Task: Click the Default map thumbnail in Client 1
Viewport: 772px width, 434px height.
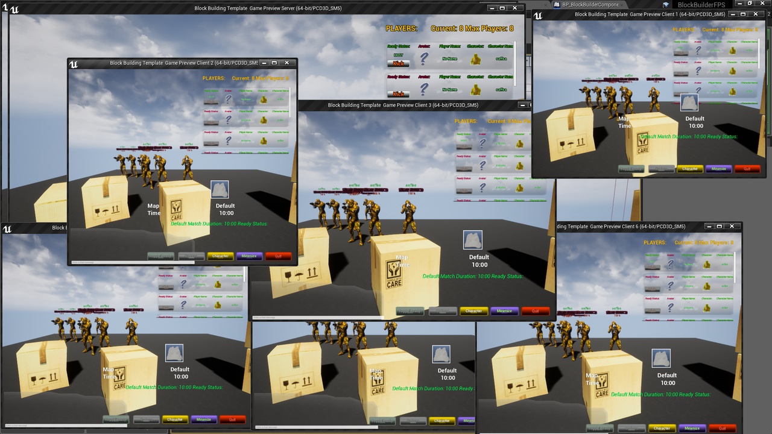Action: coord(689,102)
